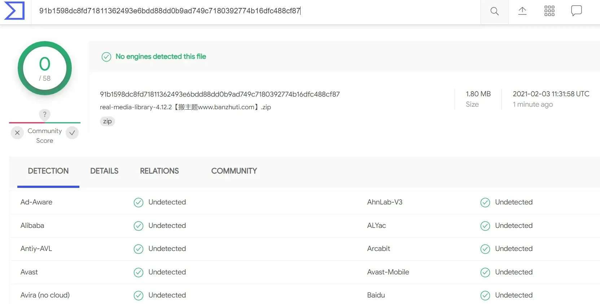Click the Arcabit engine name
600x304 pixels.
pyautogui.click(x=379, y=248)
